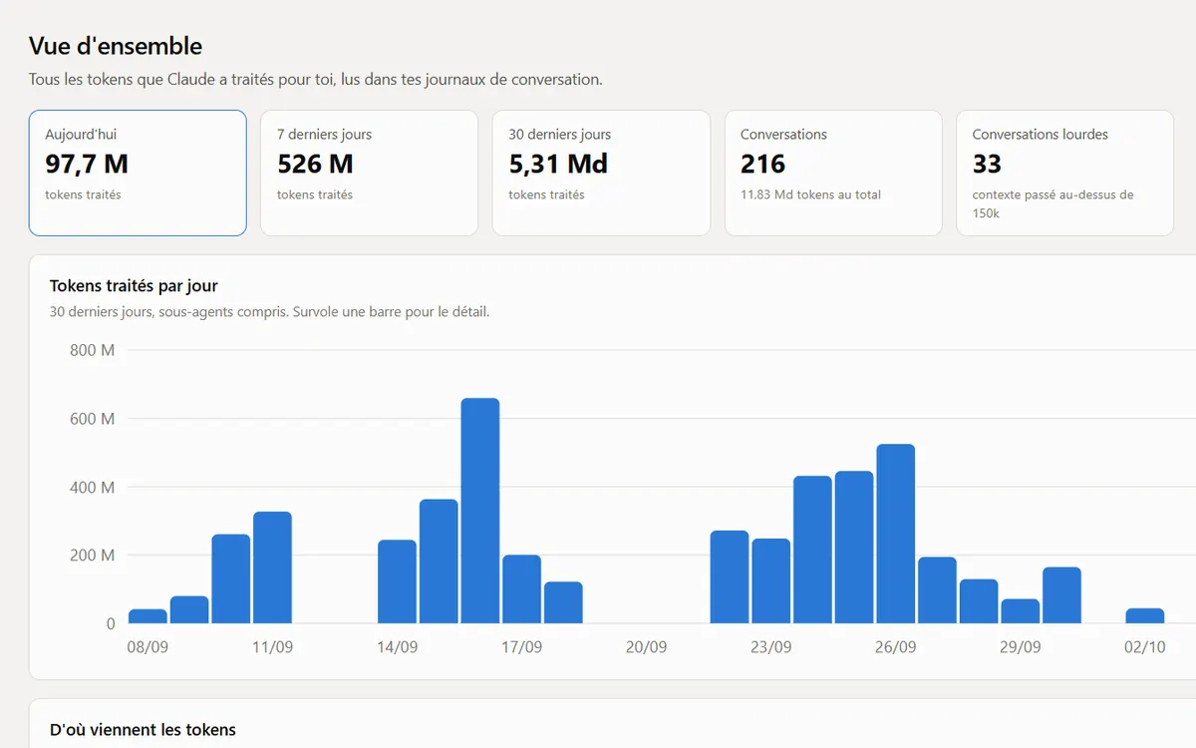Screen dimensions: 1196x748
Task: Click the "5,31 Md" value
Action: coord(558,164)
